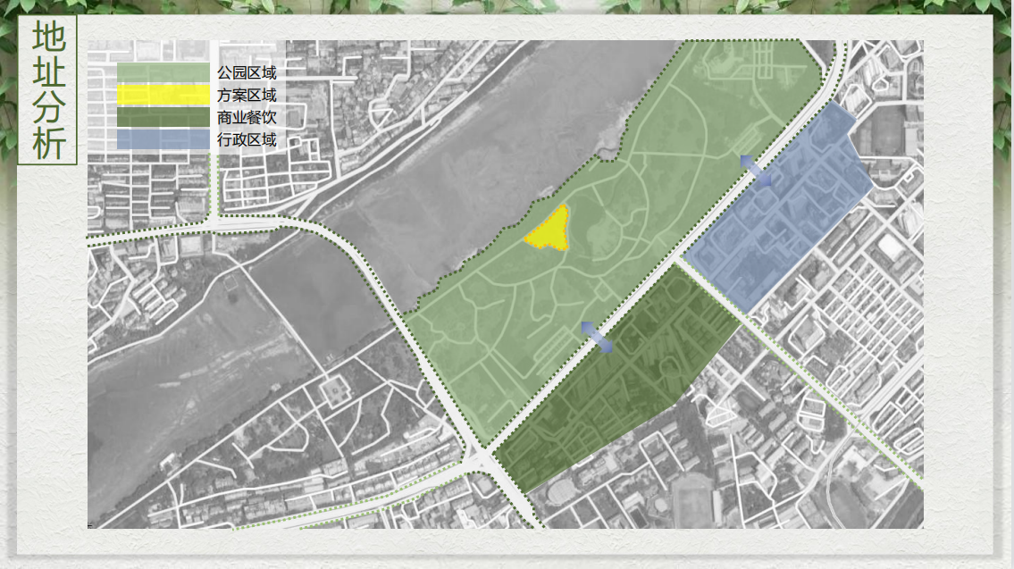Select the blue 行政区域 legend swatch
This screenshot has height=569, width=1014.
(162, 139)
